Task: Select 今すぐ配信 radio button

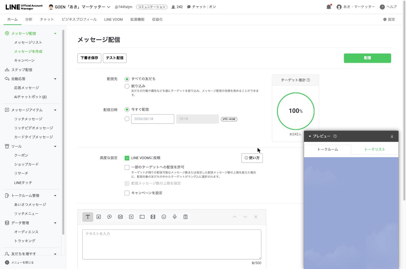Action: tap(127, 110)
